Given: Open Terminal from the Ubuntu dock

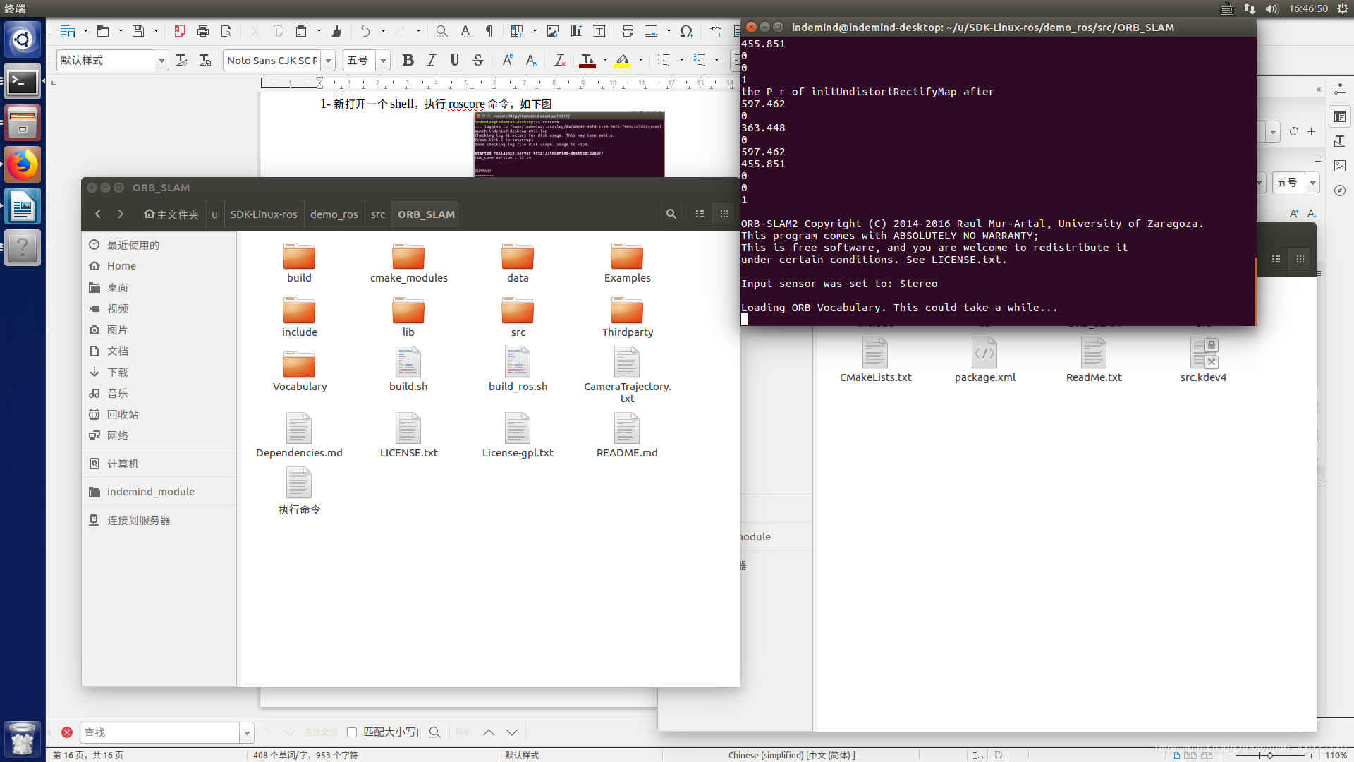Looking at the screenshot, I should click(23, 83).
